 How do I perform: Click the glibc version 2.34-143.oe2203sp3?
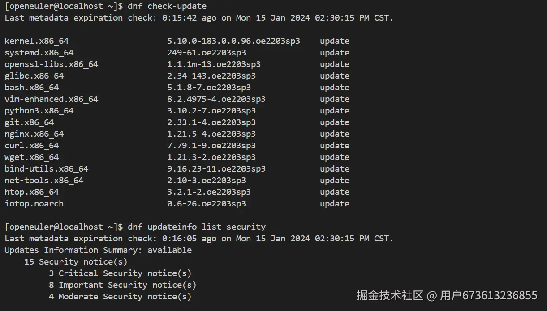pos(211,76)
